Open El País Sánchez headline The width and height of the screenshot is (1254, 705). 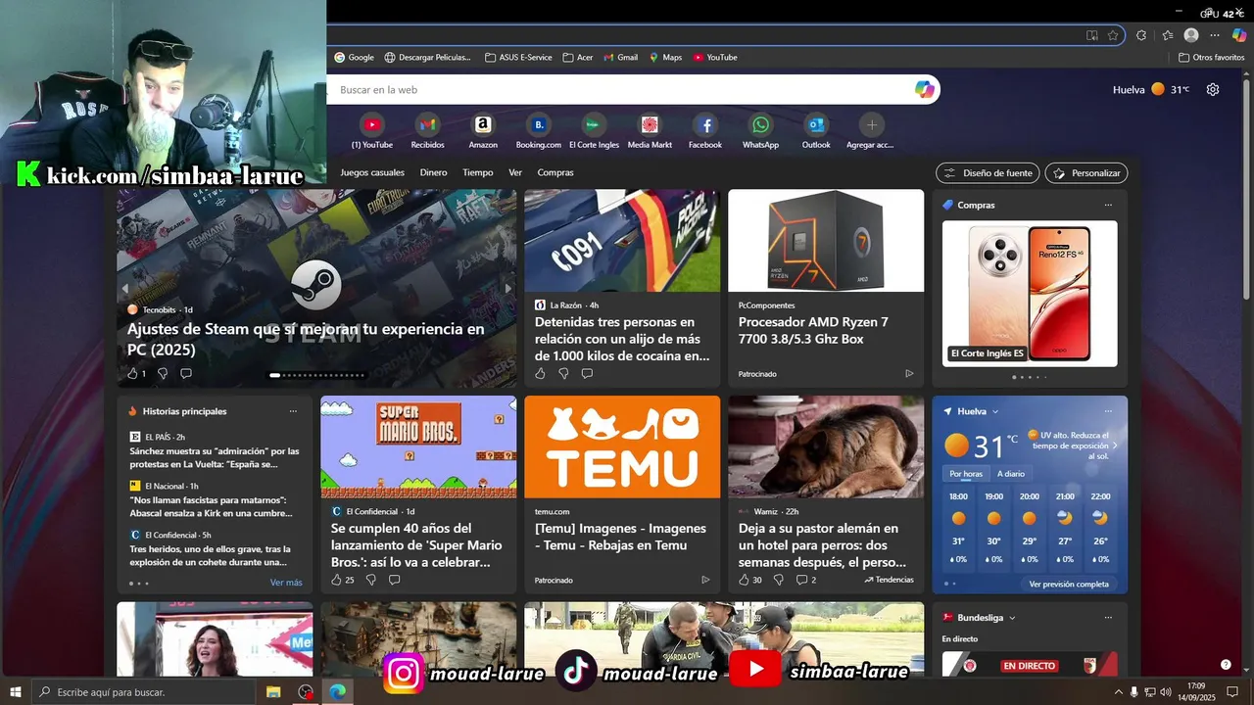[215, 458]
